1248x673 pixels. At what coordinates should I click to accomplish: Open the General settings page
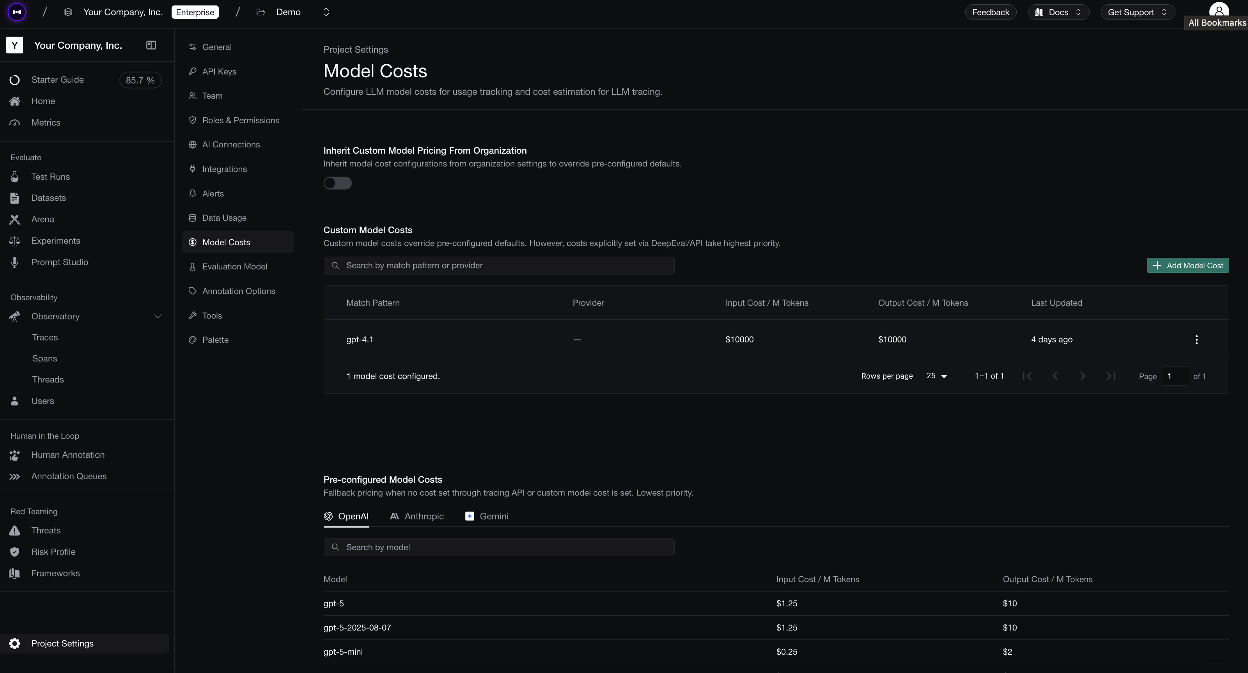click(x=238, y=47)
